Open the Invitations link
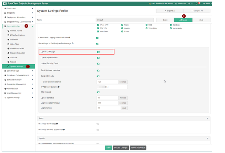 pos(180,3)
